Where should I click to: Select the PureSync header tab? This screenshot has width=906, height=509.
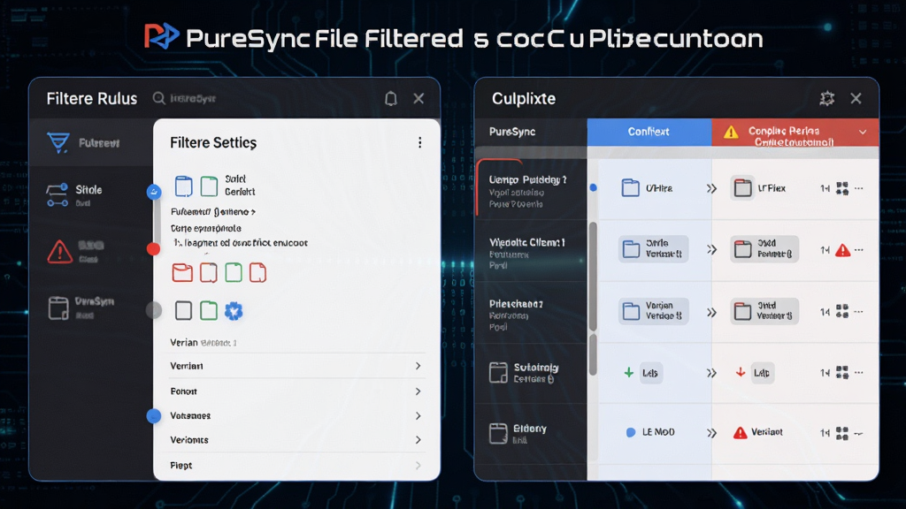(512, 132)
